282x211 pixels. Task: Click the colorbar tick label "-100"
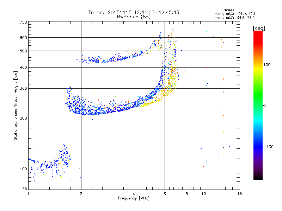pos(268,147)
